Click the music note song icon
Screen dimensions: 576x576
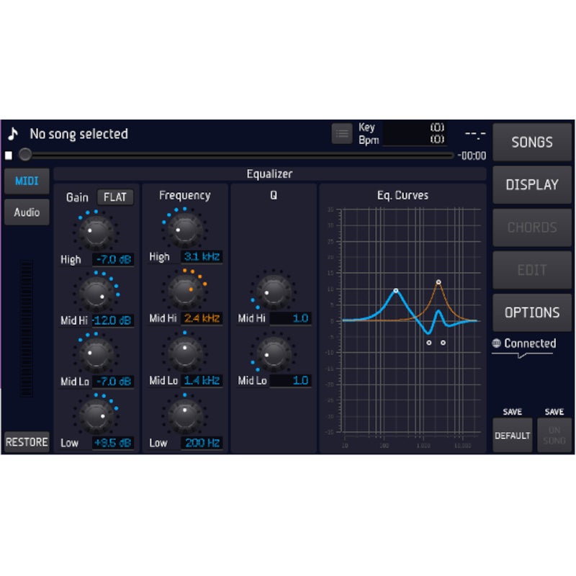tap(13, 134)
